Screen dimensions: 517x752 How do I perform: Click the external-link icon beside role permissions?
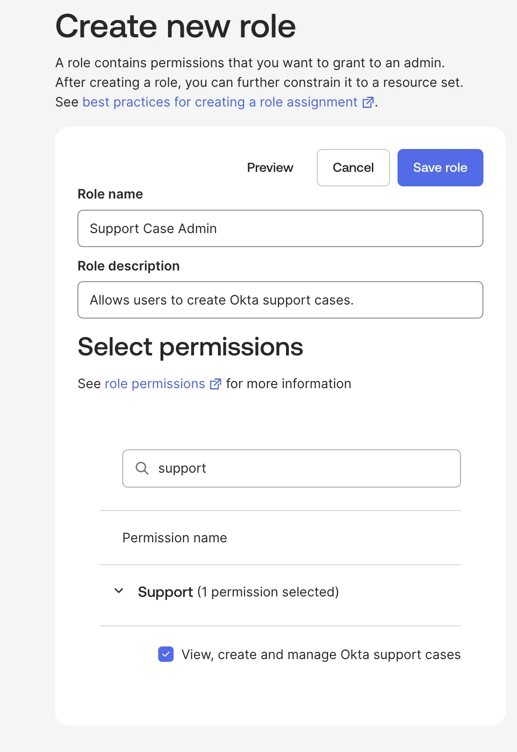pyautogui.click(x=215, y=384)
